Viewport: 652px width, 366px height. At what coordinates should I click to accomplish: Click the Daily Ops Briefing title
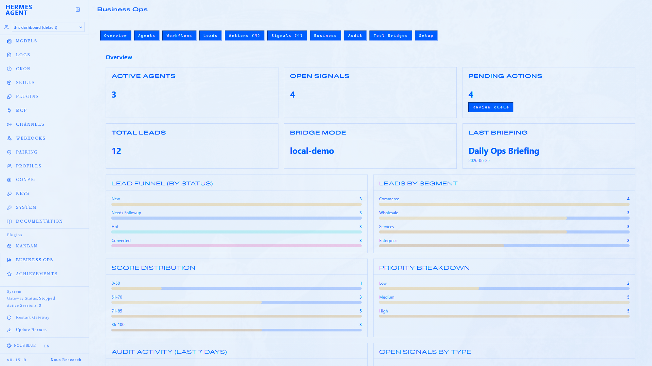[x=504, y=151]
